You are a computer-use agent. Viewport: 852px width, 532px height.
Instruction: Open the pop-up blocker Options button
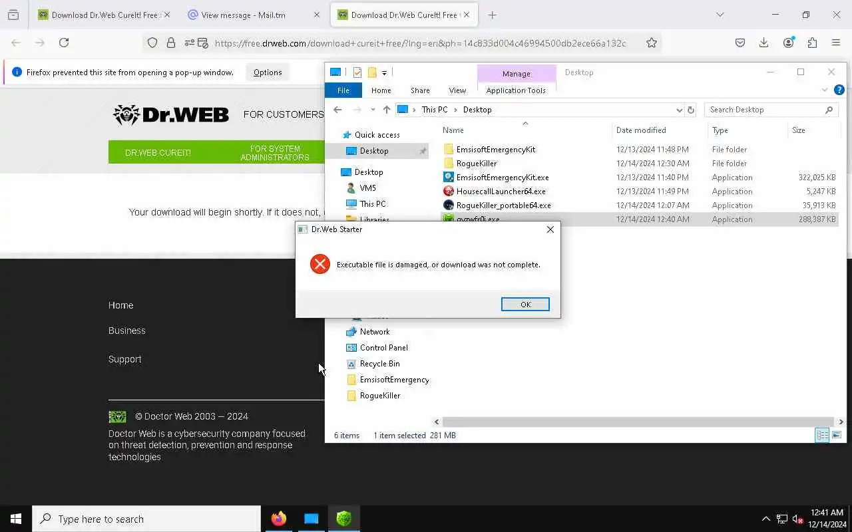click(x=268, y=72)
